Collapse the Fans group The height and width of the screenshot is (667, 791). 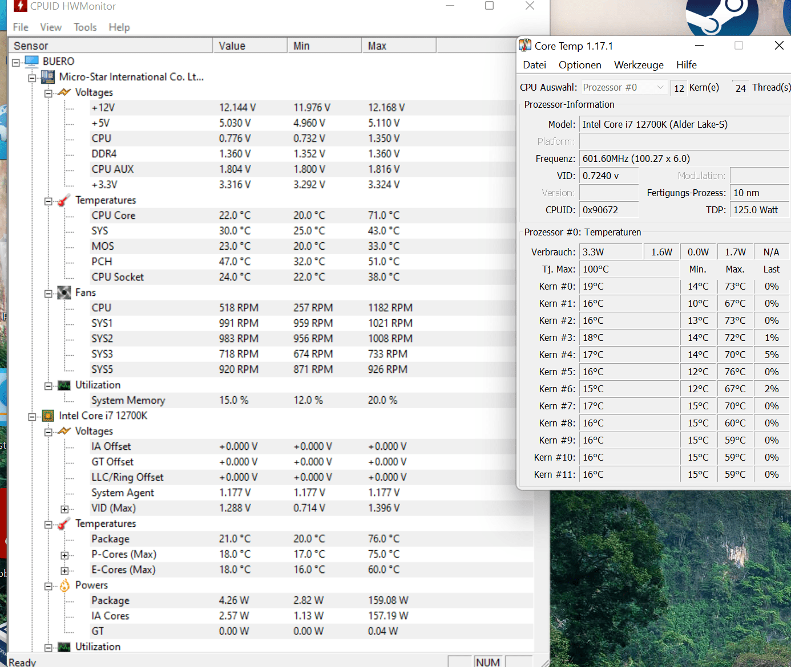point(49,293)
